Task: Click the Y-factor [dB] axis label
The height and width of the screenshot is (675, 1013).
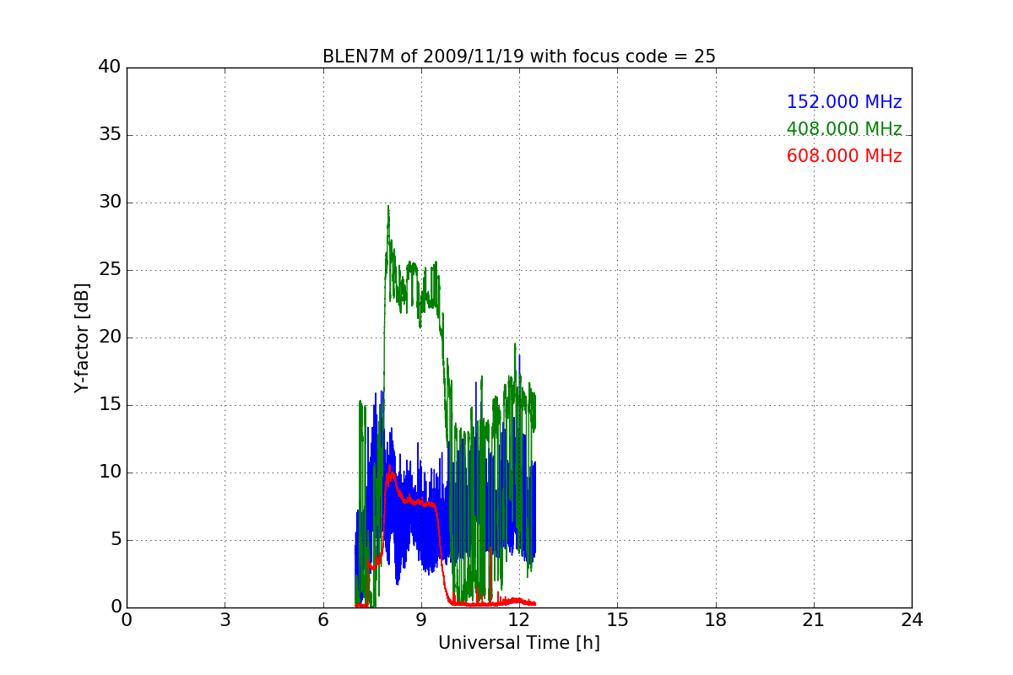Action: click(82, 337)
